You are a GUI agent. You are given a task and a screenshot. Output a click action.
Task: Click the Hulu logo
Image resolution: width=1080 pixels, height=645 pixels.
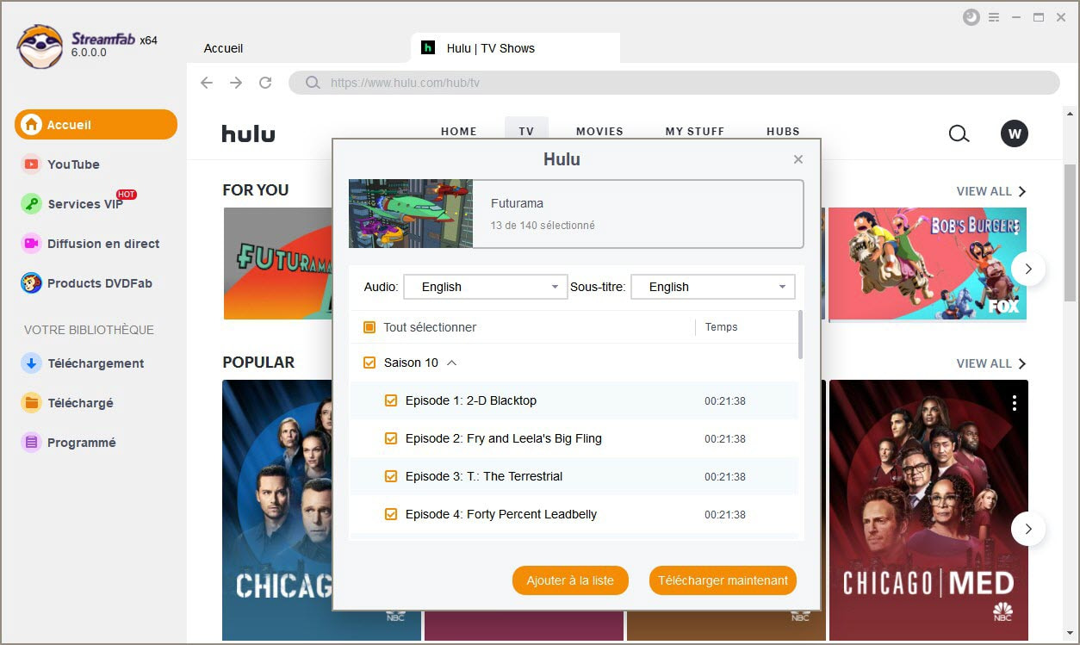tap(249, 133)
